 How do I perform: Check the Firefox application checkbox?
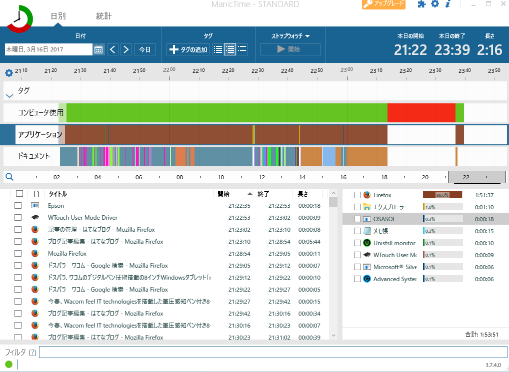point(357,195)
